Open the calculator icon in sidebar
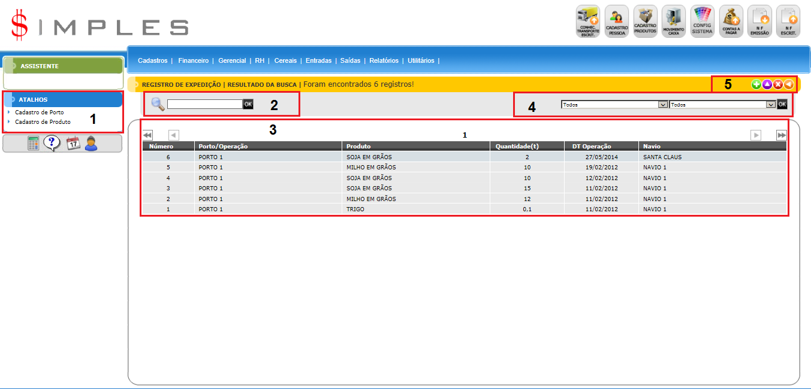This screenshot has width=811, height=389. click(x=34, y=143)
